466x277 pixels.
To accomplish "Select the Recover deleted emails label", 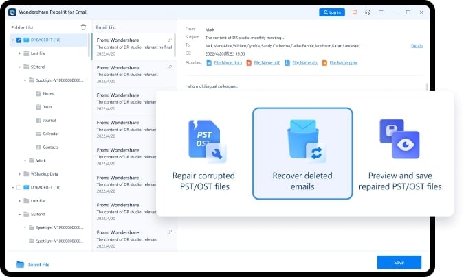I will pyautogui.click(x=302, y=181).
